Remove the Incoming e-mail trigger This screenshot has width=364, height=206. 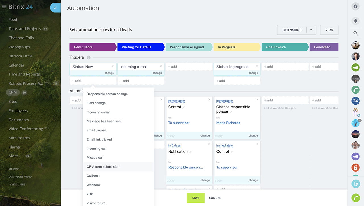161,67
